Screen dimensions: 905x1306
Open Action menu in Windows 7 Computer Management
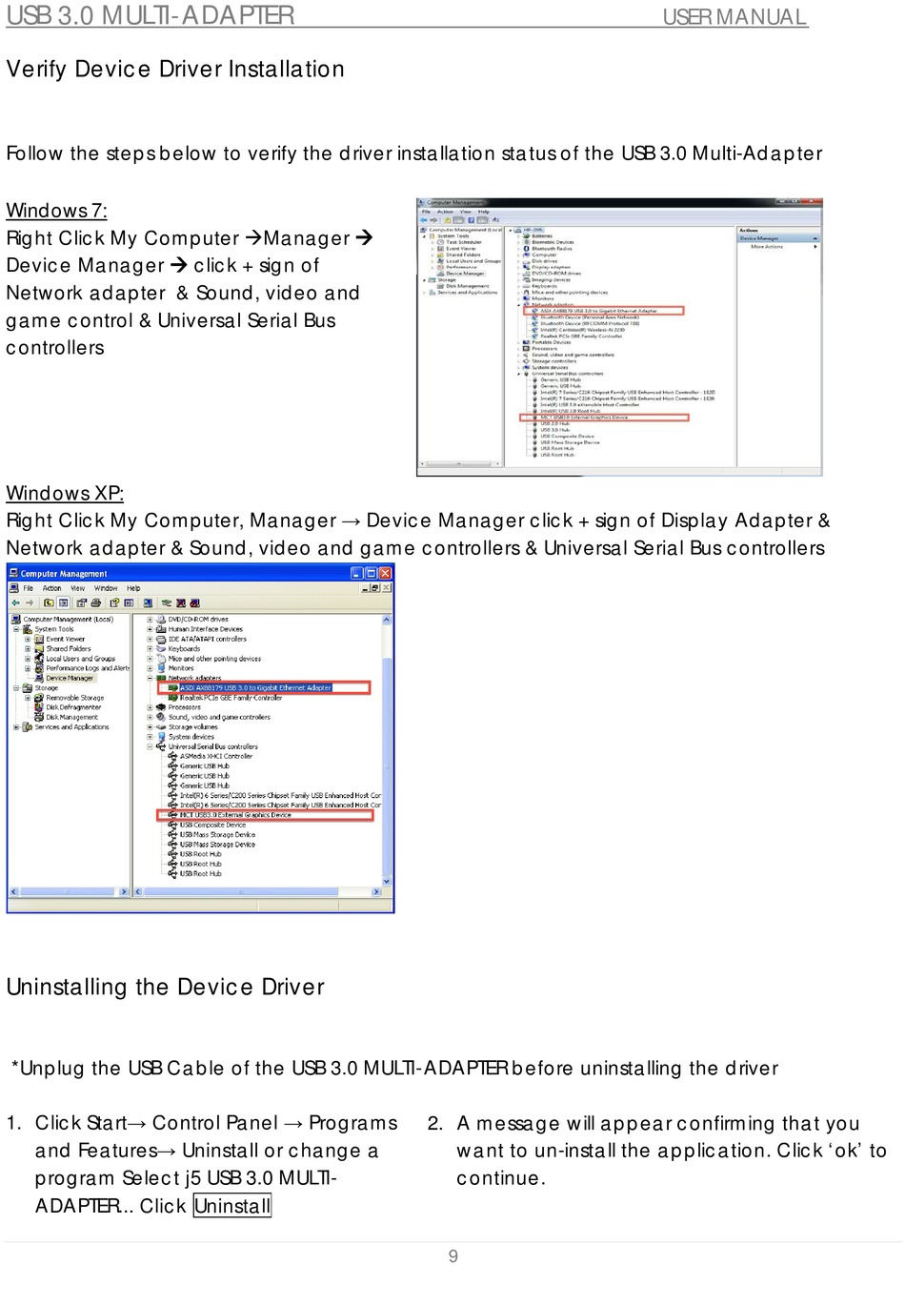coord(445,212)
